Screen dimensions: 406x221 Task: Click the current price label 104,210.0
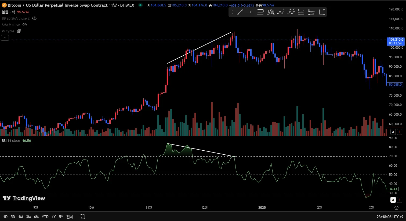pos(396,40)
